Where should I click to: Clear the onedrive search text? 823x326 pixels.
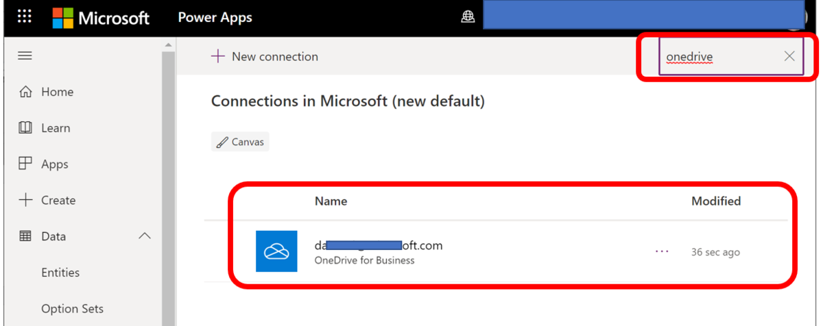pyautogui.click(x=789, y=56)
